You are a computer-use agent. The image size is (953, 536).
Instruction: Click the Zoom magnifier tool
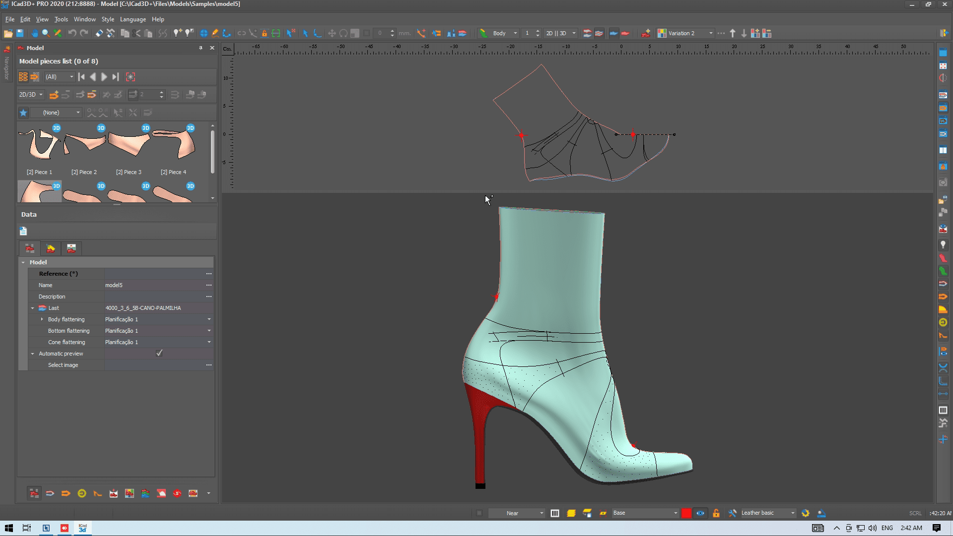(x=46, y=33)
